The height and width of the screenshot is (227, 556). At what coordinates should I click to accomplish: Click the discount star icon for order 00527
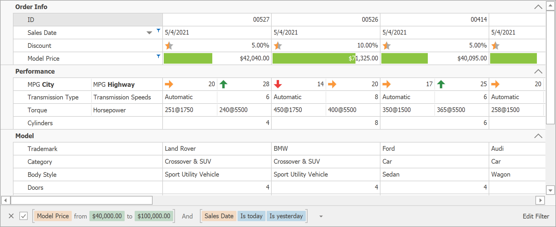click(x=169, y=45)
